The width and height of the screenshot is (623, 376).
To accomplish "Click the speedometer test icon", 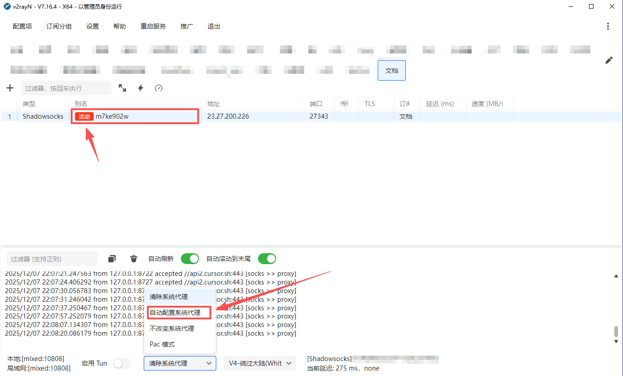I will [x=159, y=88].
